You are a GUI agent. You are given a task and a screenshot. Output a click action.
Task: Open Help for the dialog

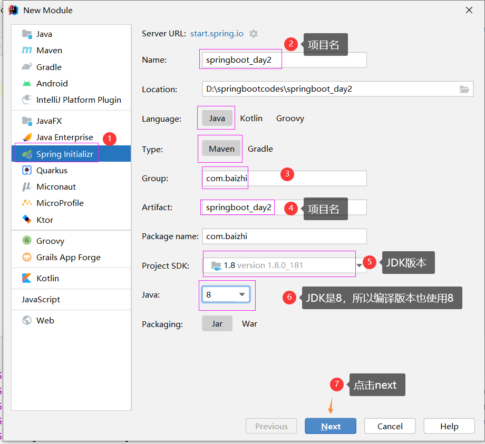[449, 426]
